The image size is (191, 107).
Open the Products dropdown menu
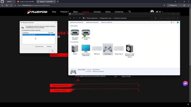tap(64, 12)
